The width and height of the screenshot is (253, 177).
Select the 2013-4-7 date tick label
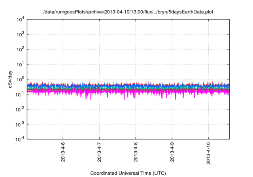(99, 152)
